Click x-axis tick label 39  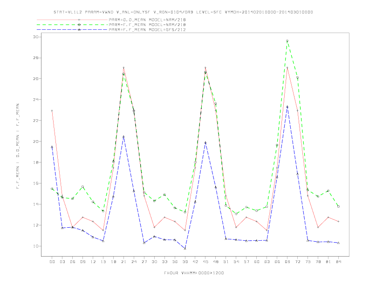click(185, 262)
